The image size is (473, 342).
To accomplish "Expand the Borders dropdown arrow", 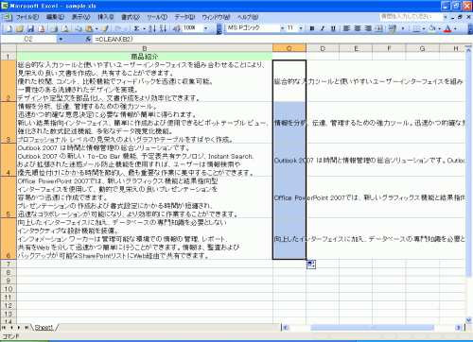I will tap(424, 29).
